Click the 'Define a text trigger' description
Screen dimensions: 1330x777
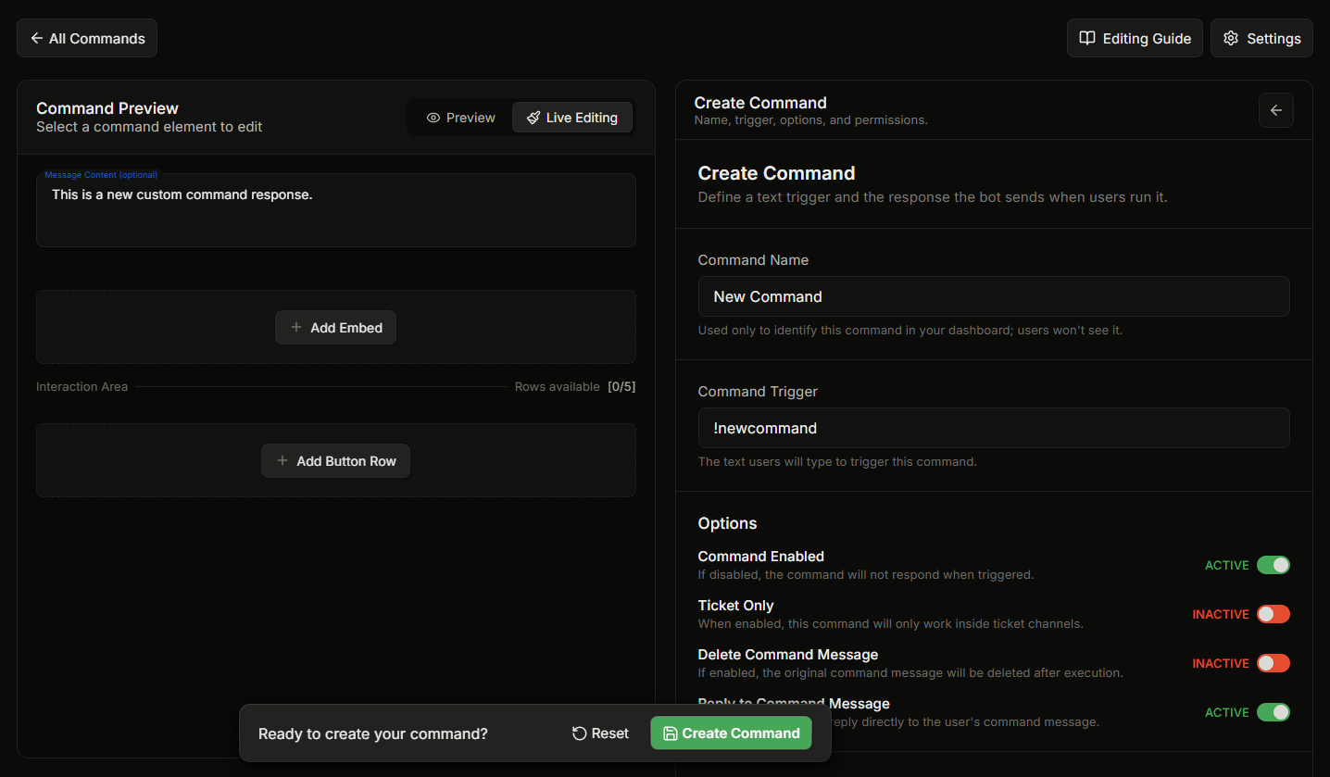pos(932,197)
